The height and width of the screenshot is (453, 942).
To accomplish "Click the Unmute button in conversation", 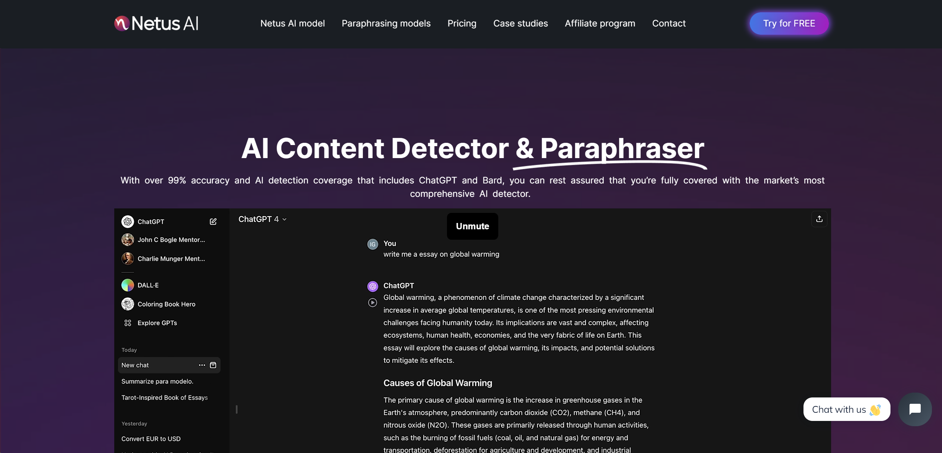I will (473, 226).
